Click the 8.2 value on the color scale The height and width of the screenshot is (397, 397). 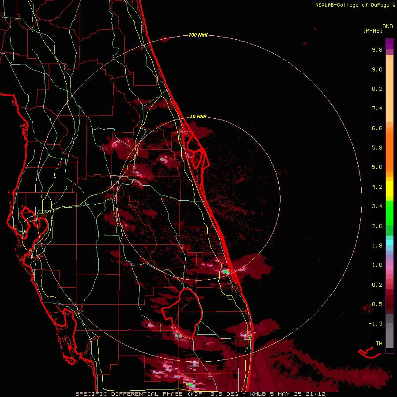[x=377, y=89]
